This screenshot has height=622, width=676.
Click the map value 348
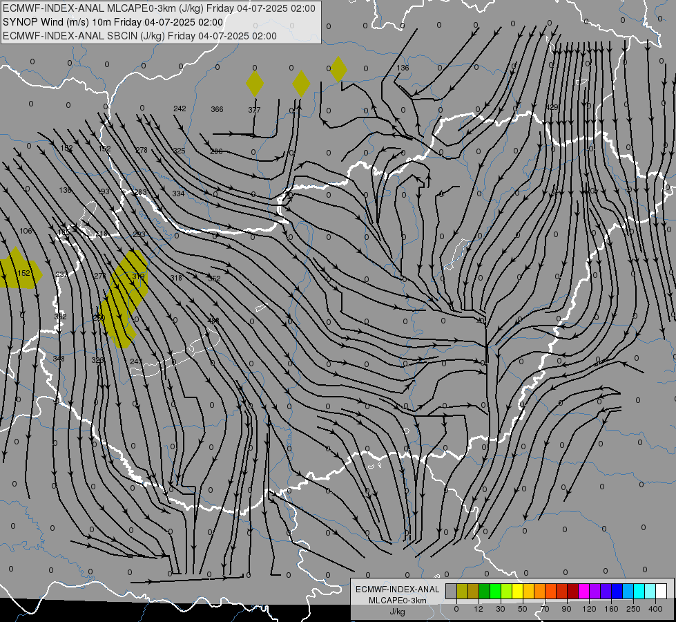click(x=59, y=359)
